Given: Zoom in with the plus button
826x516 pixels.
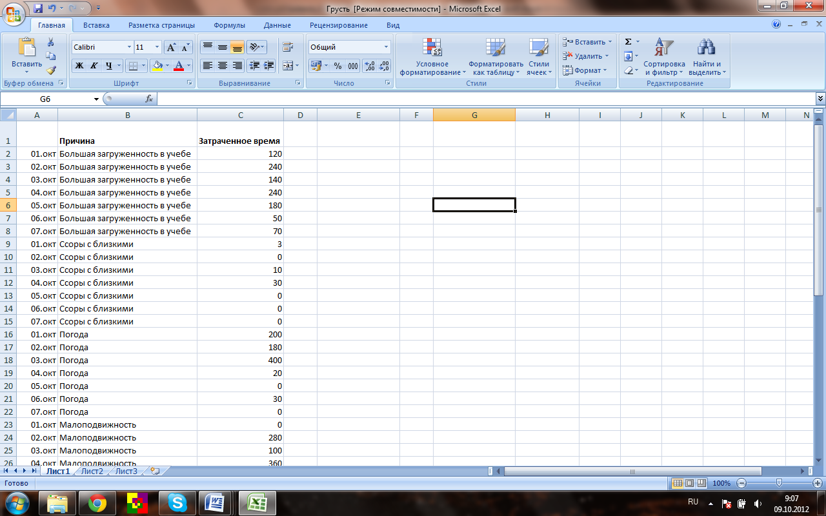Looking at the screenshot, I should point(818,483).
